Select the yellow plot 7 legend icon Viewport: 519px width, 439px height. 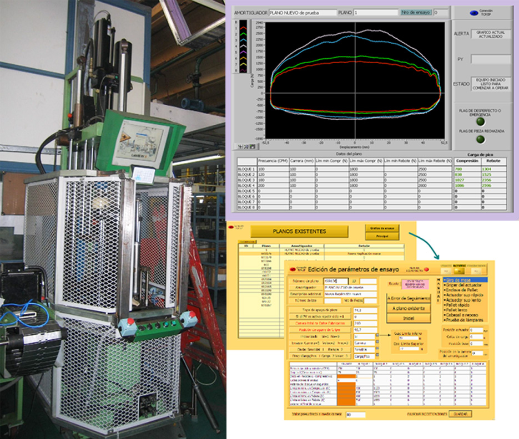point(243,64)
